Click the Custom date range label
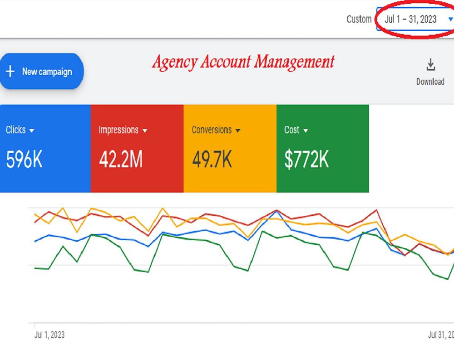The image size is (454, 340). [x=359, y=19]
